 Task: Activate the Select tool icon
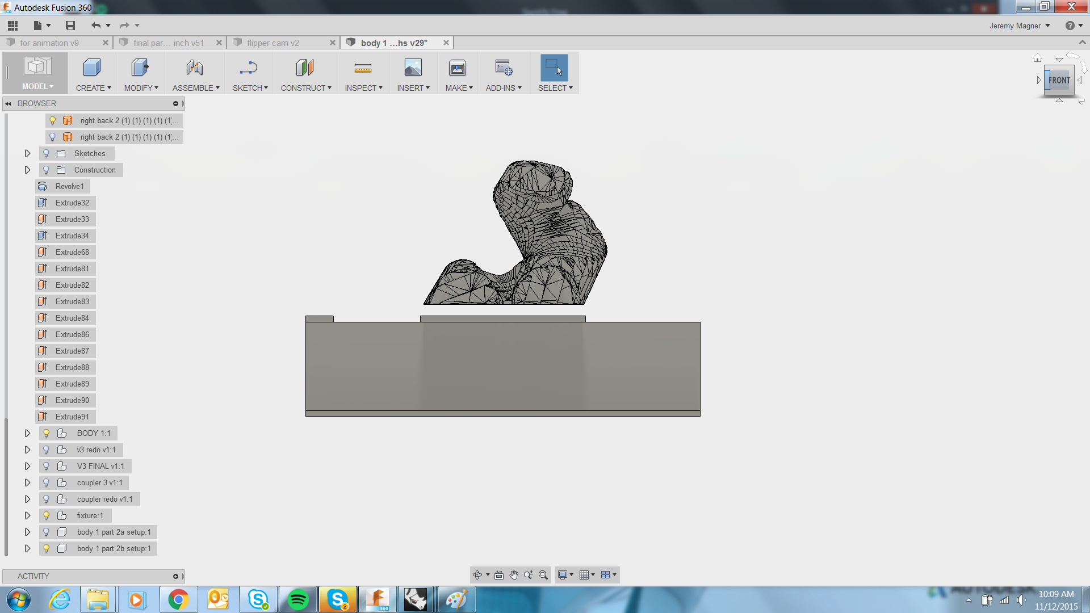(x=554, y=68)
